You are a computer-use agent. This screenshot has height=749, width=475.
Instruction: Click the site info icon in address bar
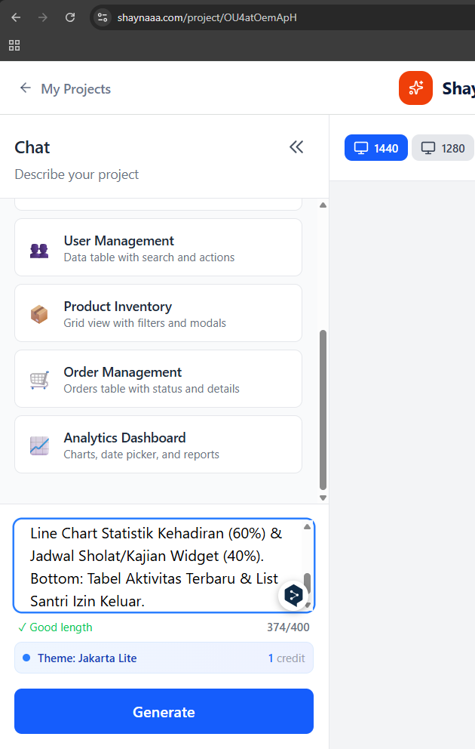(103, 17)
